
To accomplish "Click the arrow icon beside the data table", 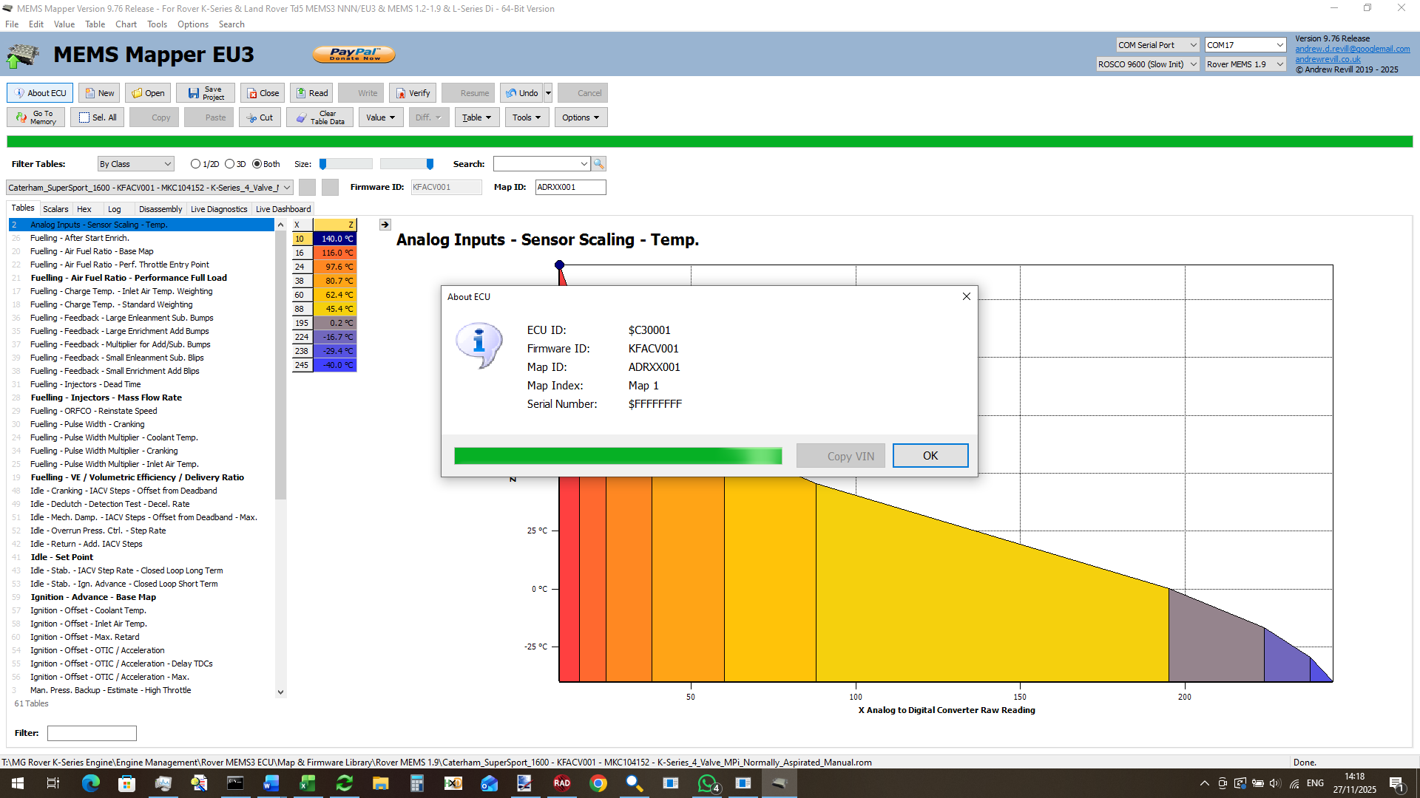I will [x=385, y=225].
